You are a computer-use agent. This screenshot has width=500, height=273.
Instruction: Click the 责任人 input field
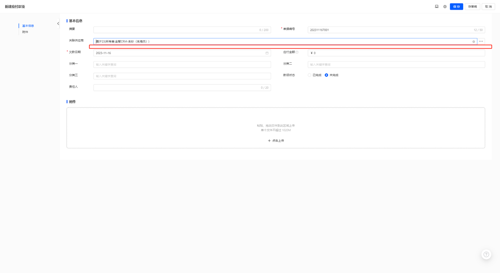click(182, 88)
